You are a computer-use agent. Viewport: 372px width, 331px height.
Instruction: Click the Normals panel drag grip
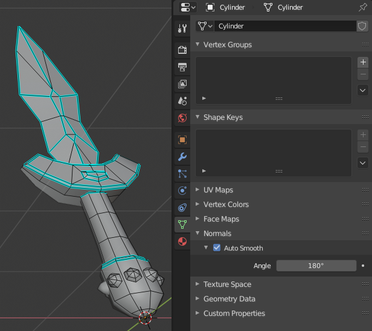pyautogui.click(x=365, y=233)
